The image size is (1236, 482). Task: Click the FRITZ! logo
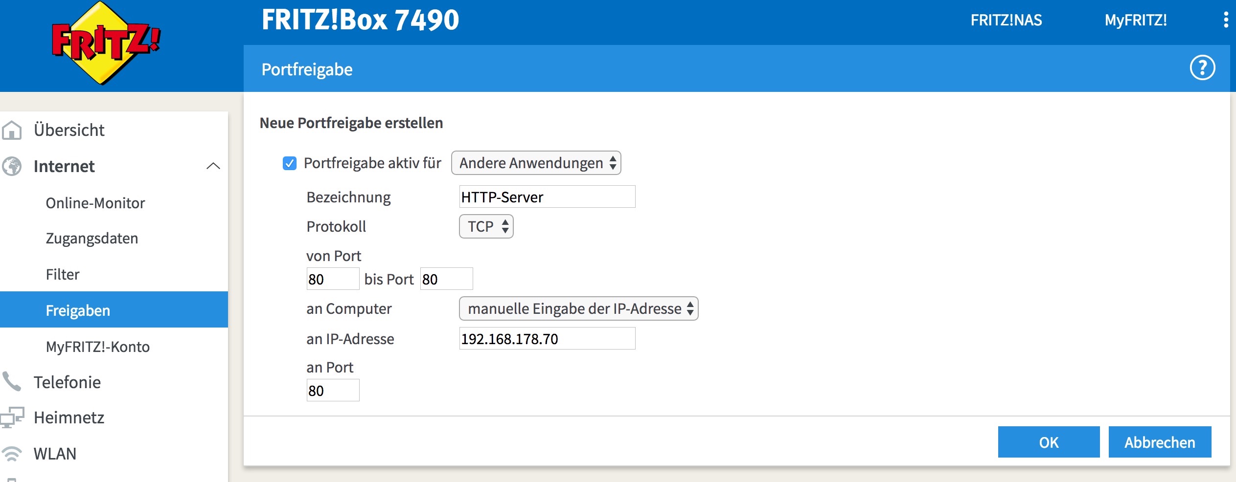(x=105, y=44)
